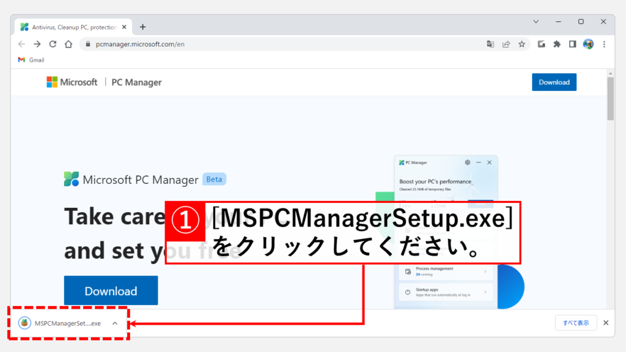Image resolution: width=626 pixels, height=352 pixels.
Task: Toggle the browser side panel
Action: click(x=572, y=44)
